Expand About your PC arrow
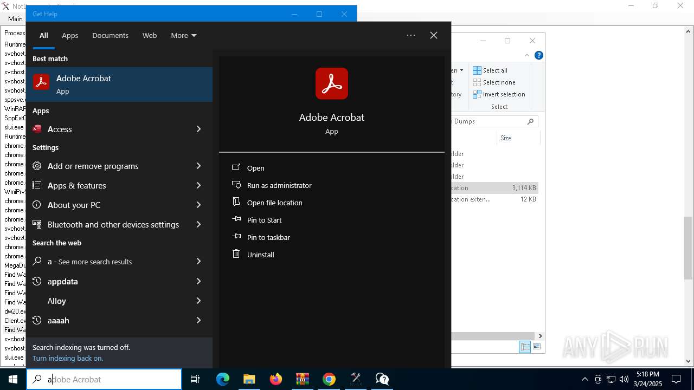Screen dimensions: 694x390 point(198,205)
